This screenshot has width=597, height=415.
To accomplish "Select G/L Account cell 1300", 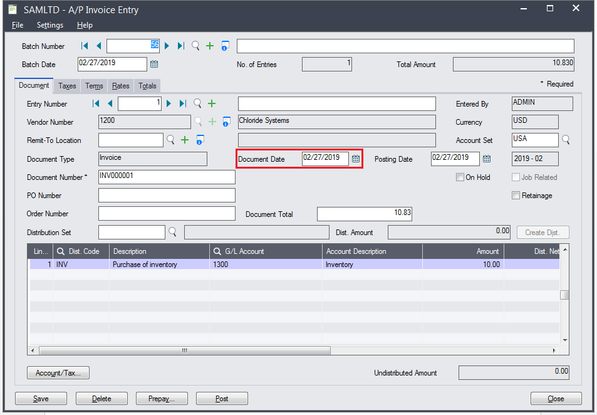I will click(266, 264).
